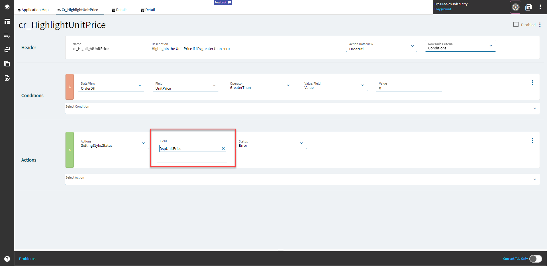Toggle the Disabled checkbox for the rule
This screenshot has width=547, height=266.
(516, 24)
